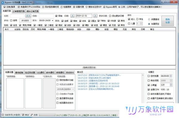The image size is (179, 118).
Task: Toggle 推送 checkbox in status bar
Action: 23,115
